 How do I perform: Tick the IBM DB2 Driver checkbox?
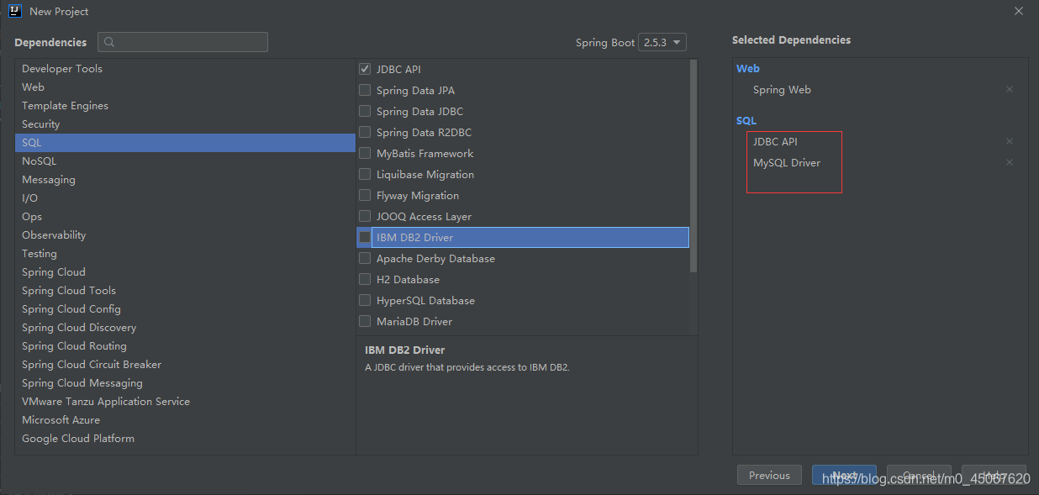(x=365, y=237)
